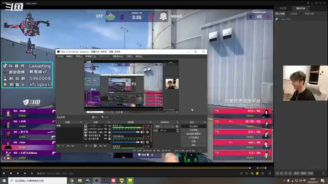
Task: Stop playback in PotPlayer
Action: point(11,173)
